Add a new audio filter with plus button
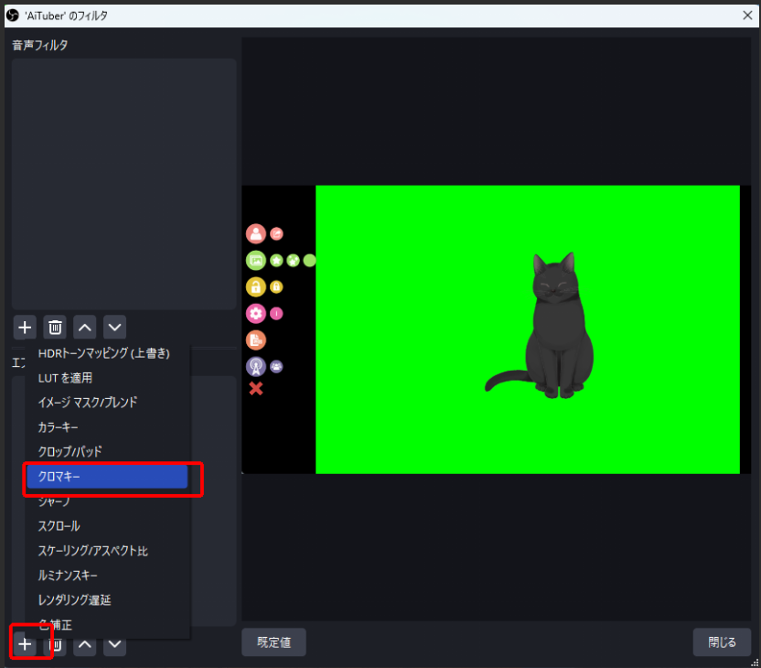761x668 pixels. click(x=25, y=327)
